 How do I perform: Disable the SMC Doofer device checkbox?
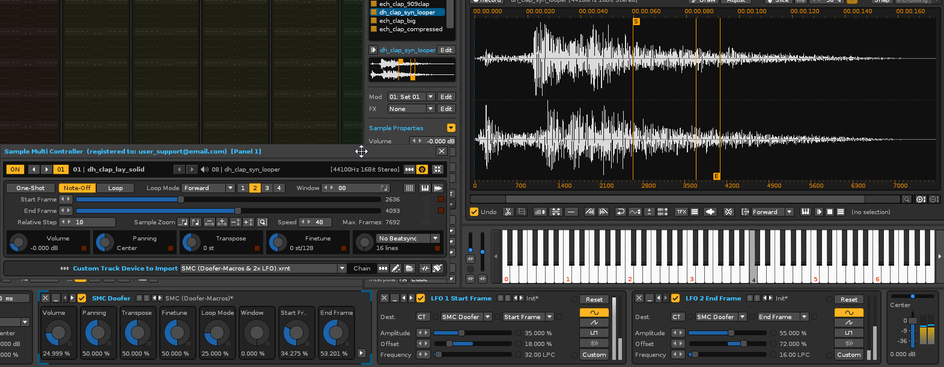click(82, 298)
